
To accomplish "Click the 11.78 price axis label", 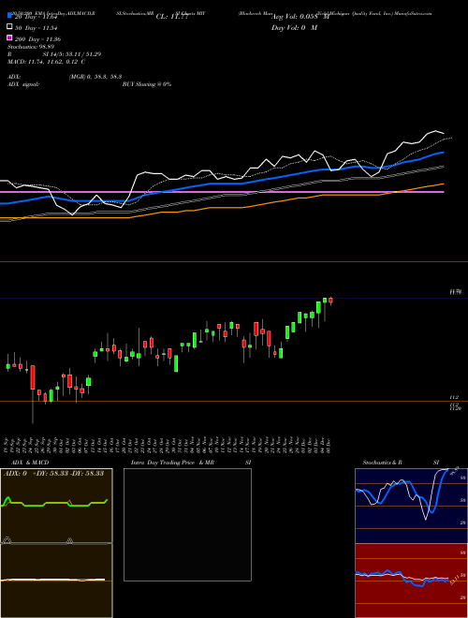I will tap(456, 292).
